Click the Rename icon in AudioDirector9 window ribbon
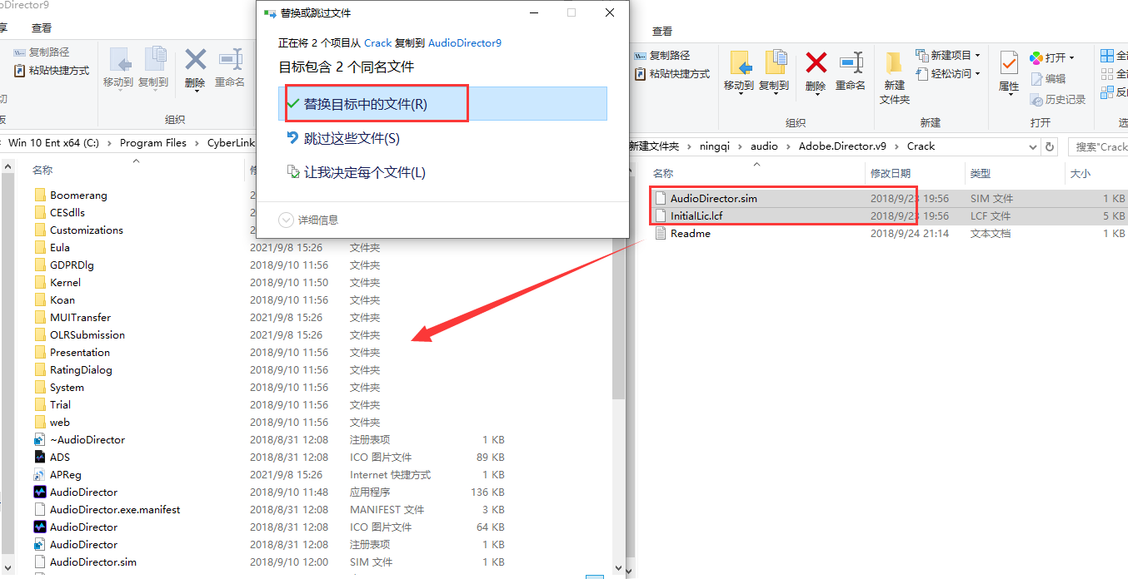The width and height of the screenshot is (1128, 579). point(230,59)
